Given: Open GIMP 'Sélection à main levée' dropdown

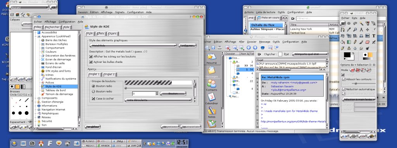Looking at the screenshot, I should pyautogui.click(x=359, y=99).
